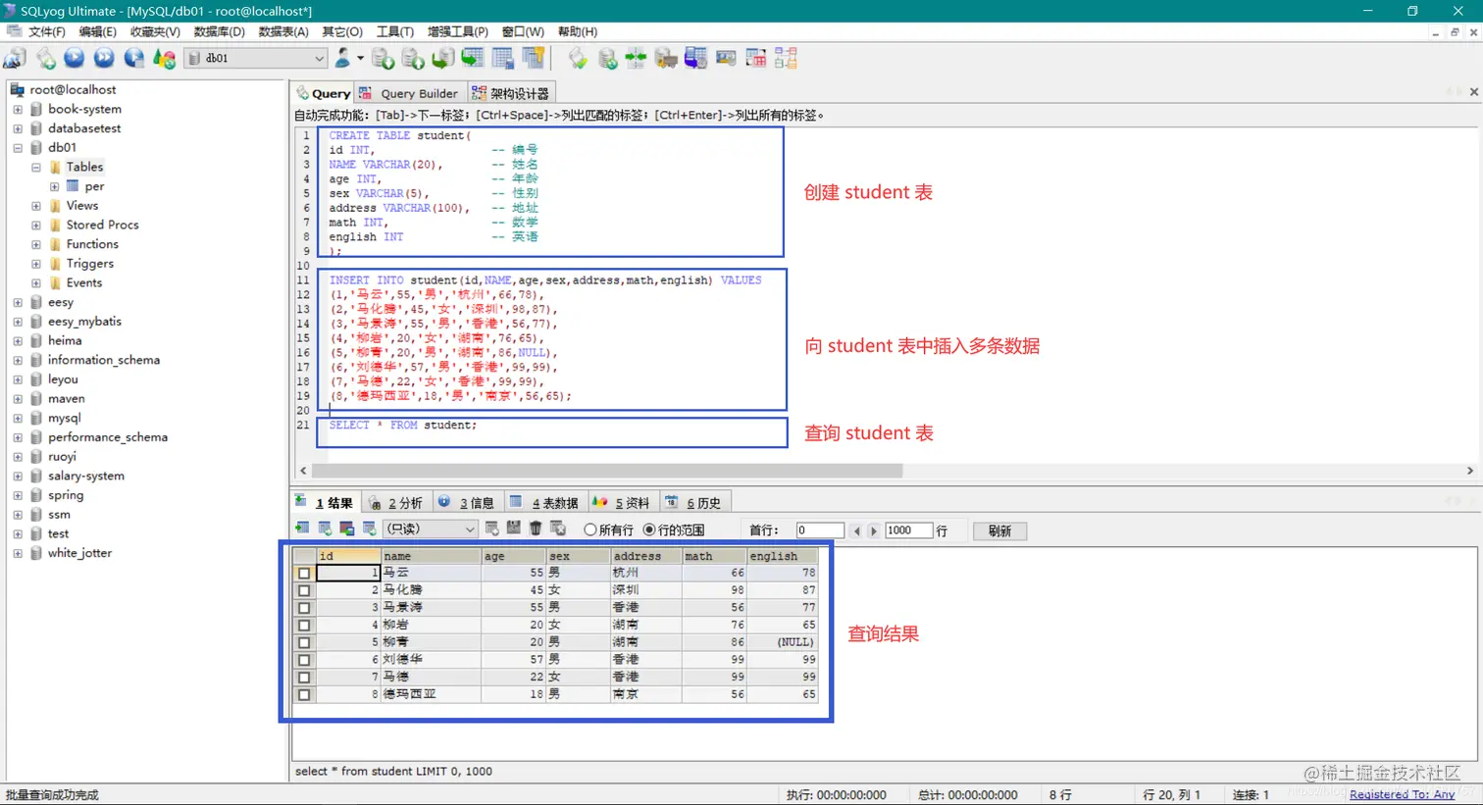Click the Registered To: Any link

(1402, 794)
